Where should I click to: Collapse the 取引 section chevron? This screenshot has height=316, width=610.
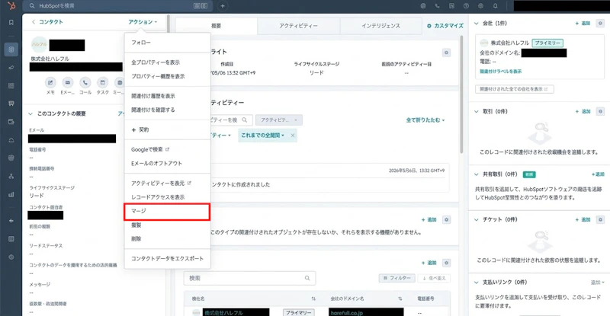(x=476, y=112)
